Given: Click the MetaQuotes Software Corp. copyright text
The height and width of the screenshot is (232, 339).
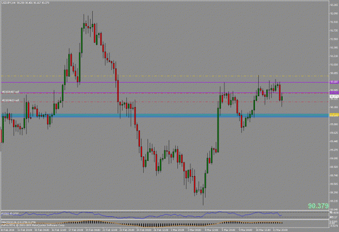Looking at the screenshot, I should (33, 225).
